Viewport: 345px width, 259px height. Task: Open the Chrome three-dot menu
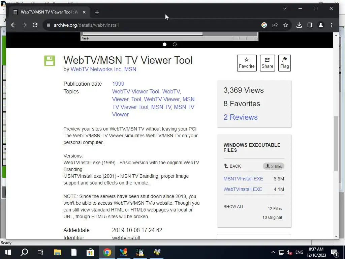(x=332, y=25)
